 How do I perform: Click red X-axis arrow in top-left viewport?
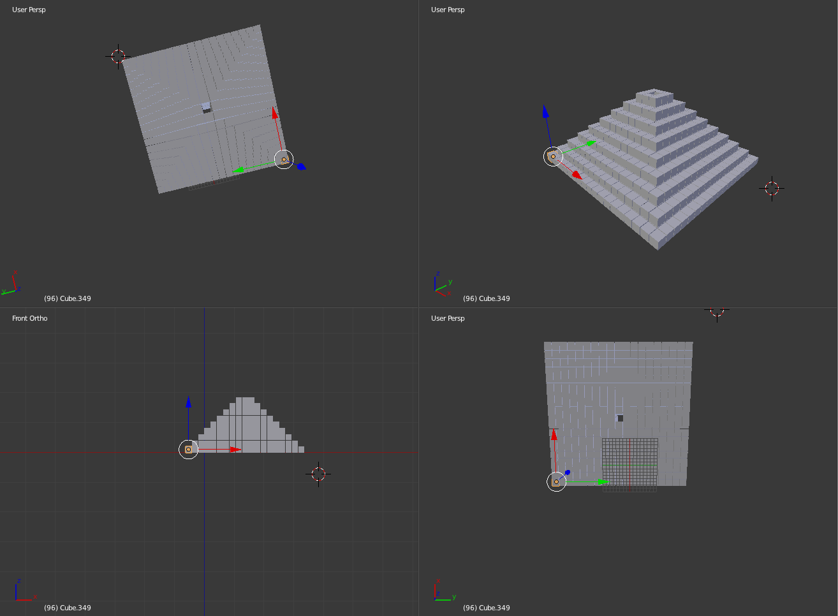pos(275,114)
